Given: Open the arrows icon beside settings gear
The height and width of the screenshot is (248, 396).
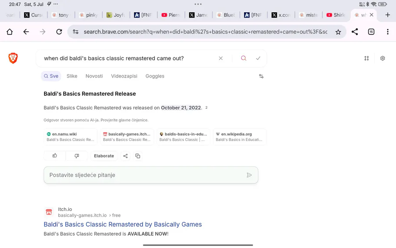Looking at the screenshot, I should (367, 58).
